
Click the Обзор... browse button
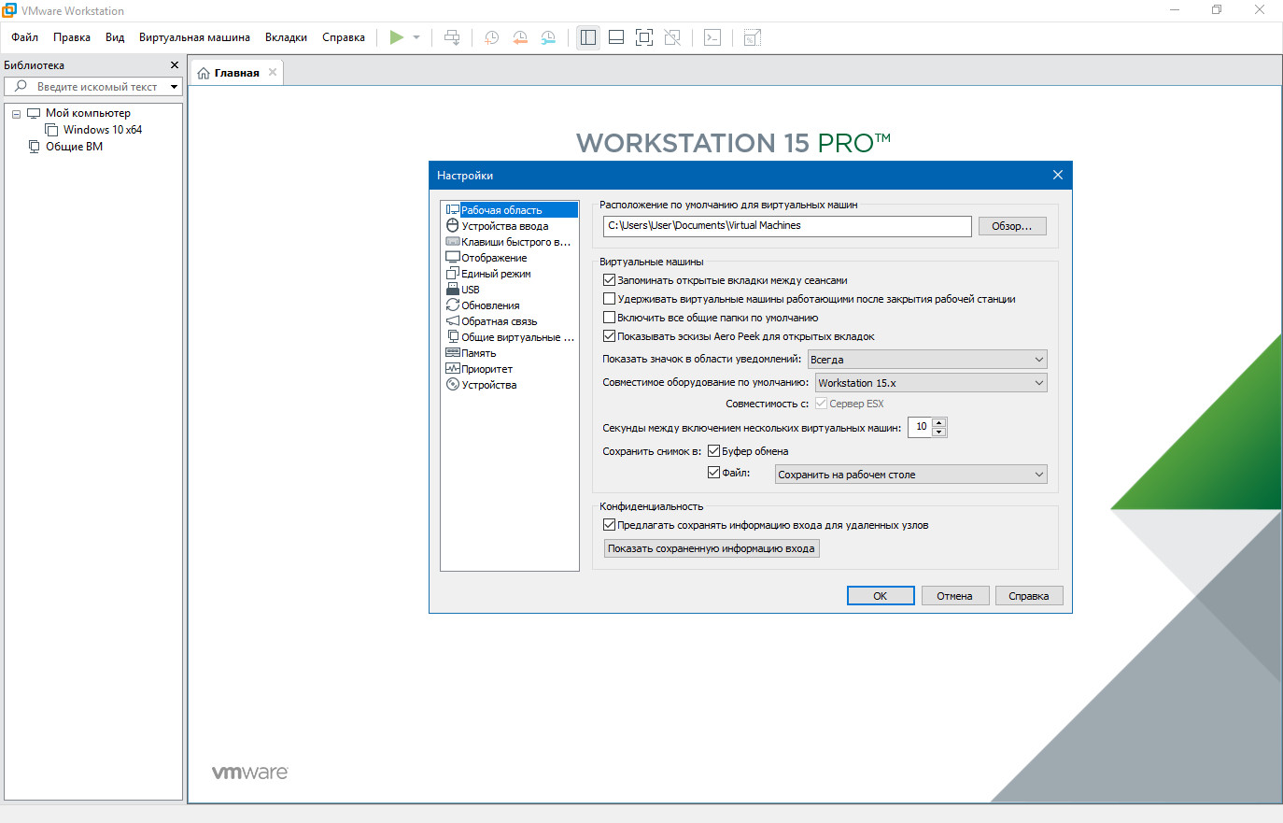click(x=1012, y=226)
